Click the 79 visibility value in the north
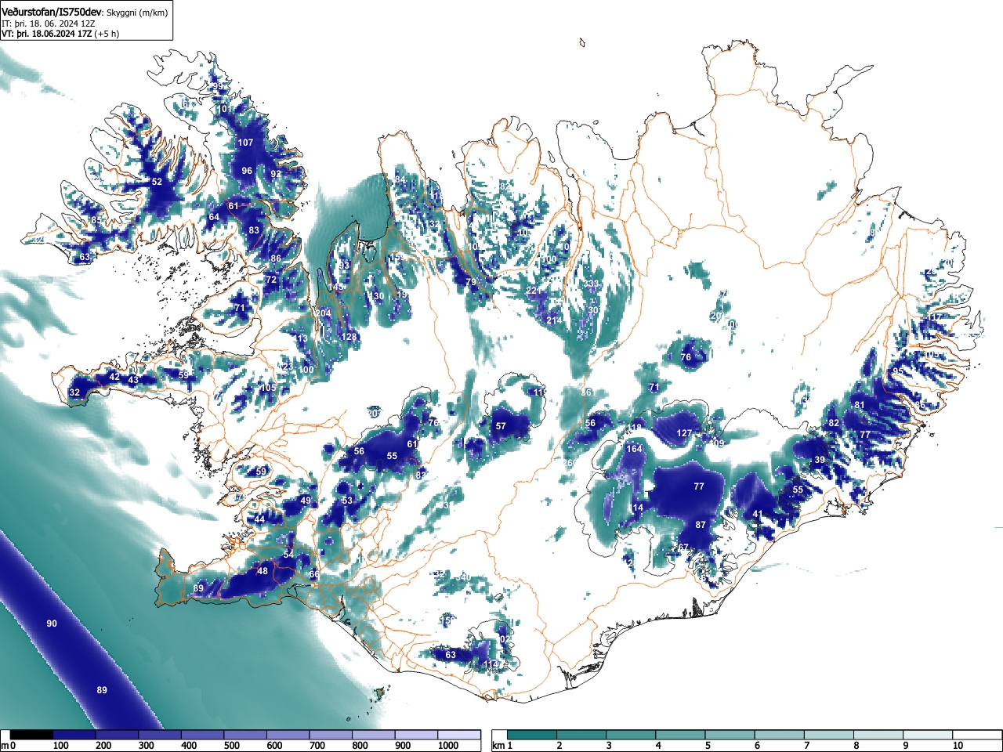 (471, 282)
